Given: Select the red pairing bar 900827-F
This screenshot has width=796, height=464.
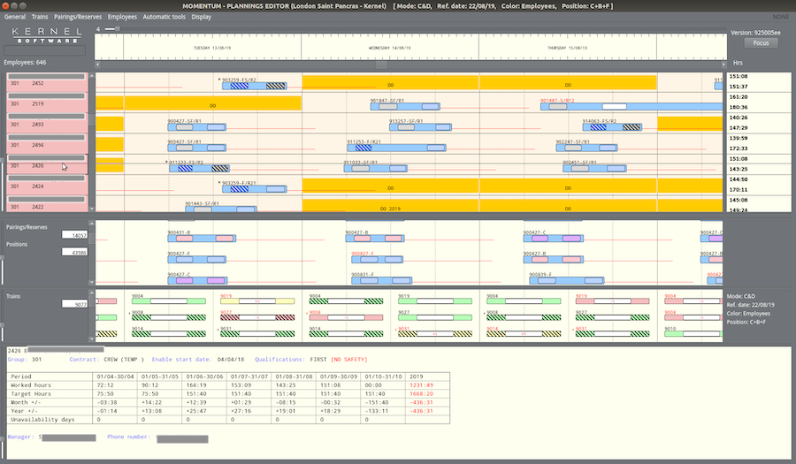Looking at the screenshot, I should (377, 259).
